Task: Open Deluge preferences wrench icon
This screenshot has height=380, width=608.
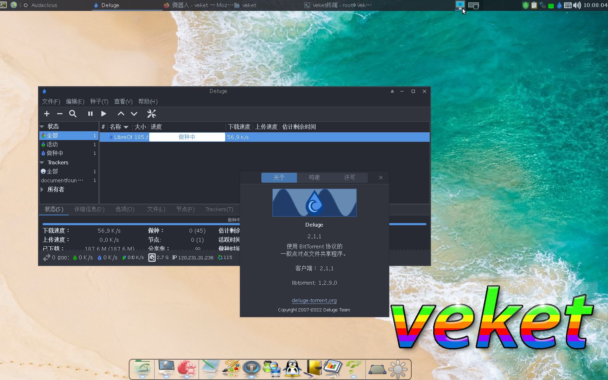Action: tap(152, 114)
